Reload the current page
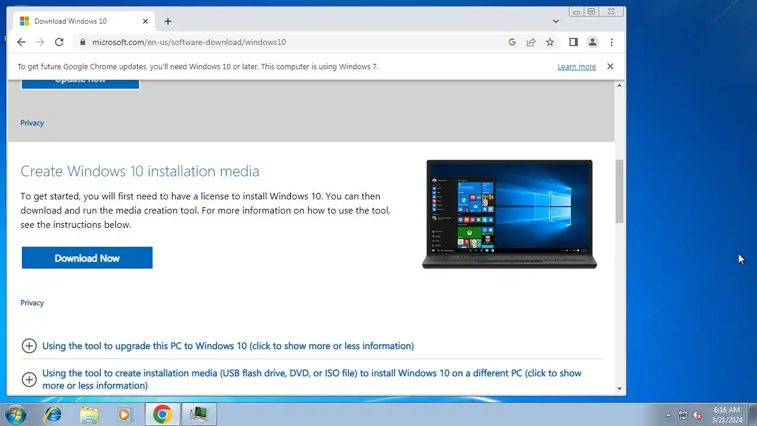This screenshot has width=757, height=426. [x=59, y=42]
